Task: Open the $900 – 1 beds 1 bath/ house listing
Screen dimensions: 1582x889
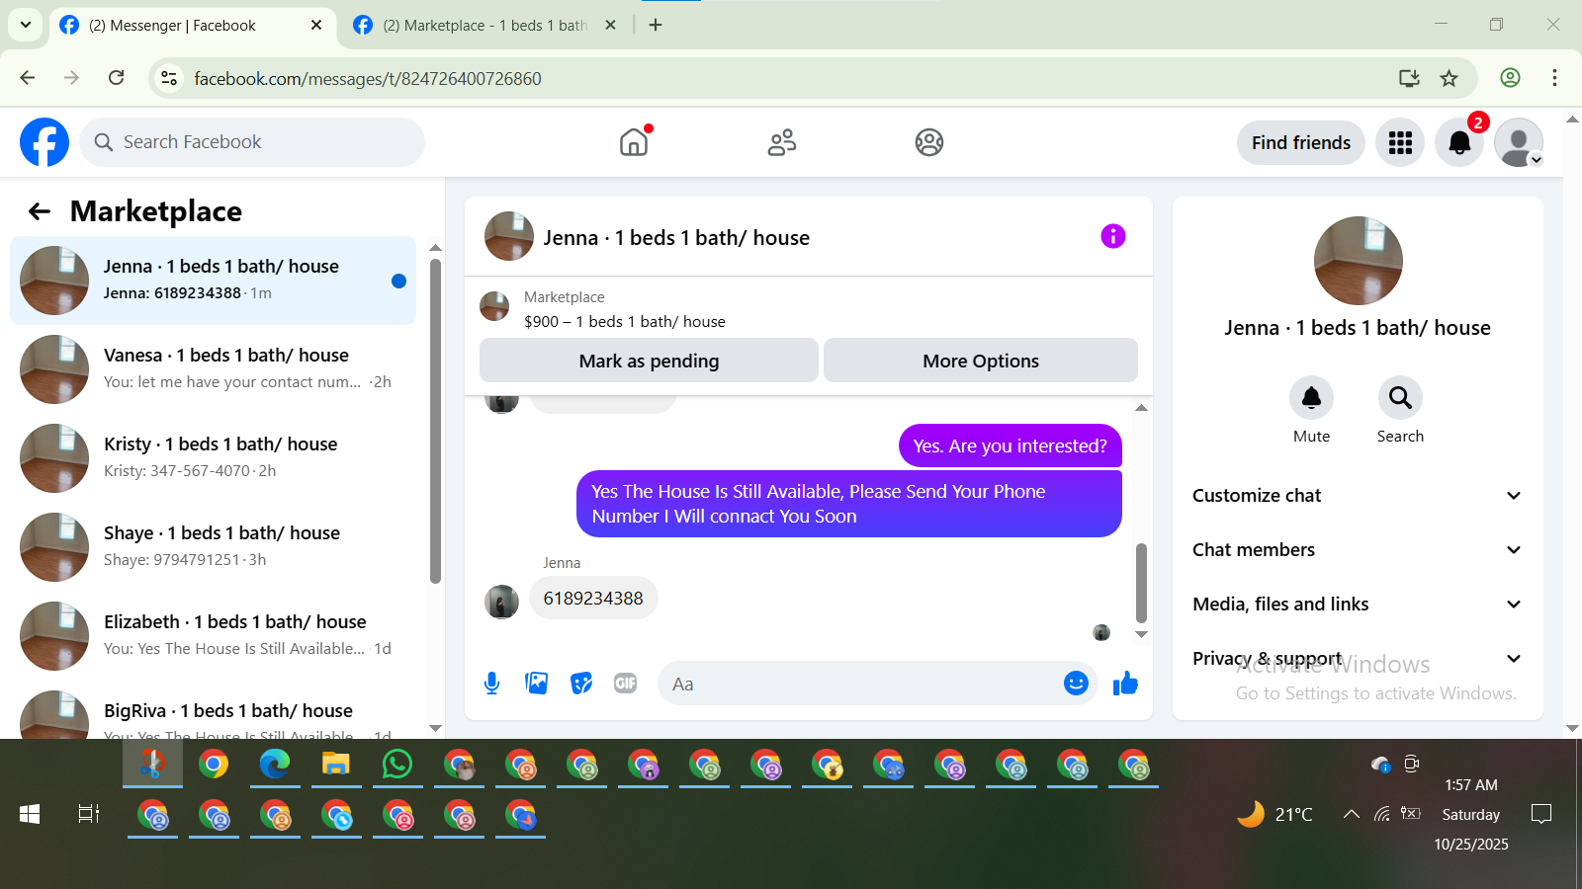Action: click(624, 321)
